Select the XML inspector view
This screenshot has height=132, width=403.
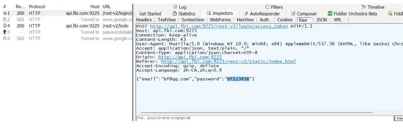click(x=338, y=20)
